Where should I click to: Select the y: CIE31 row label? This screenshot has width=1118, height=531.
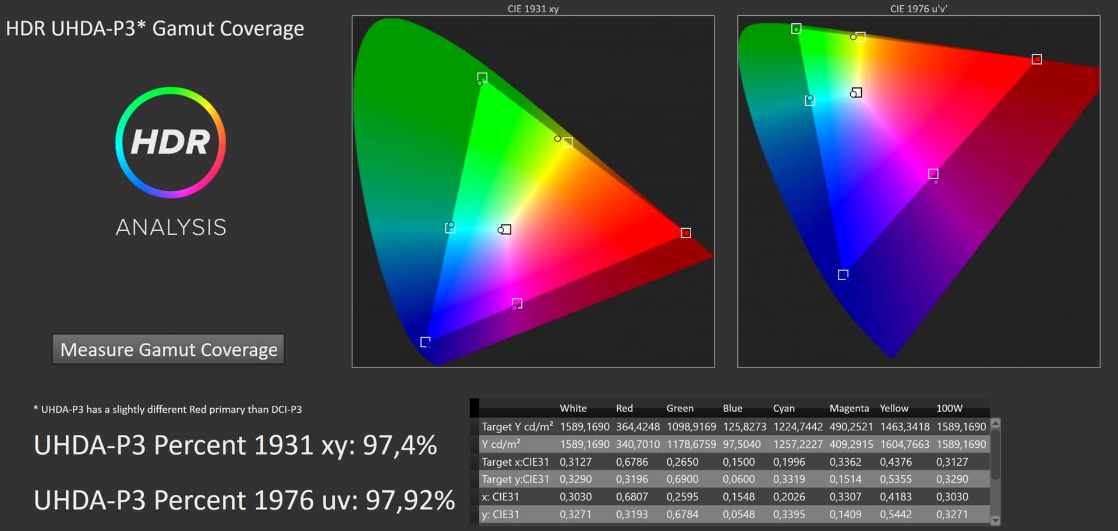point(500,514)
